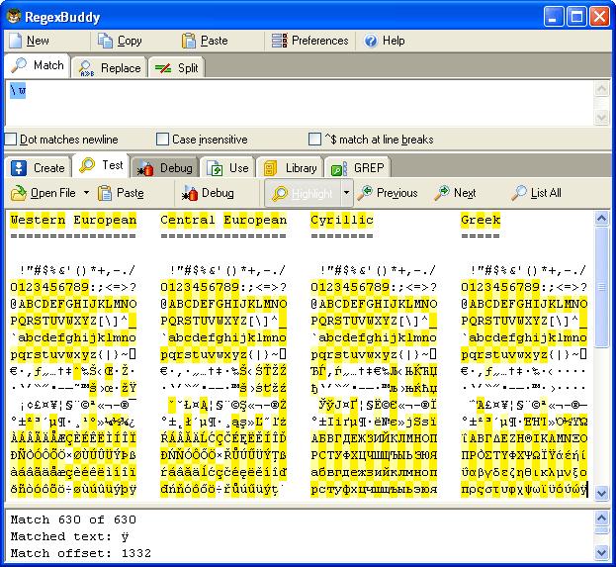Click the Central European heading text
This screenshot has width=616, height=567.
[x=223, y=220]
